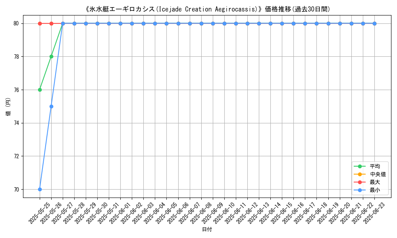
Task: Click the y-axis tick label 70
Action: tap(16, 190)
